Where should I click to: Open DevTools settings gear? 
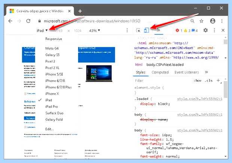tap(205, 30)
